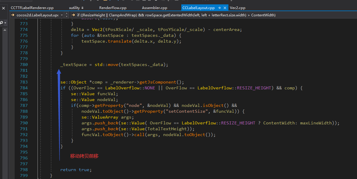Click the search magnifier icon in left panel
The width and height of the screenshot is (357, 179).
(2, 23)
